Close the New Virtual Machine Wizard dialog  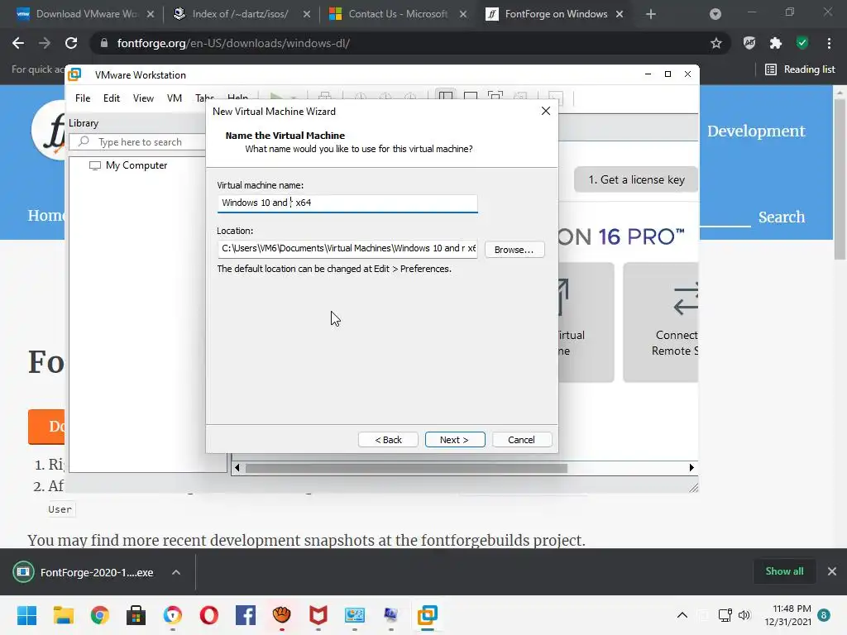[546, 111]
